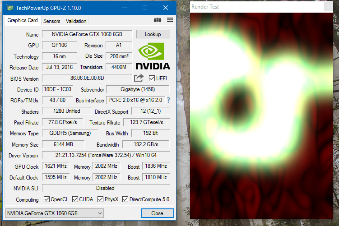339x226 pixels.
Task: Click the Device ID field 10DE - 1C03
Action: [x=57, y=89]
